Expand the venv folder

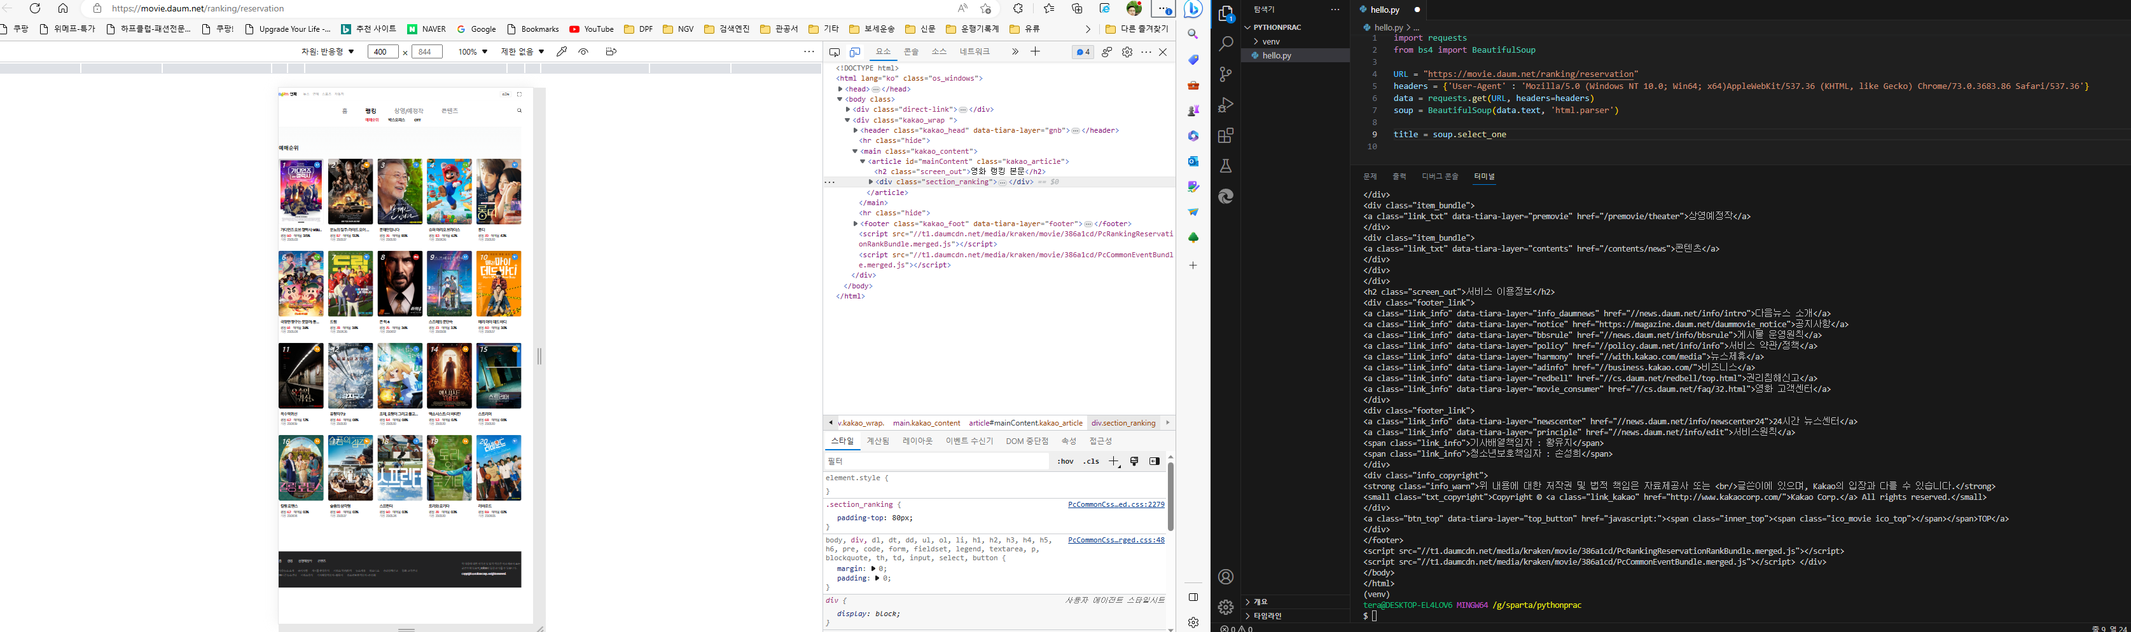1256,41
